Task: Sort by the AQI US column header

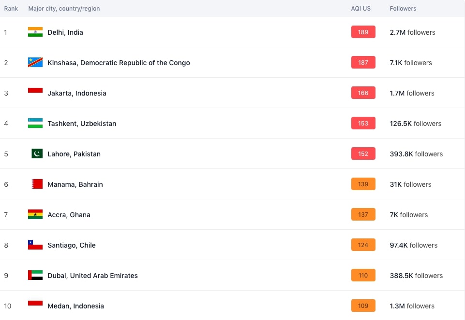Action: point(361,9)
